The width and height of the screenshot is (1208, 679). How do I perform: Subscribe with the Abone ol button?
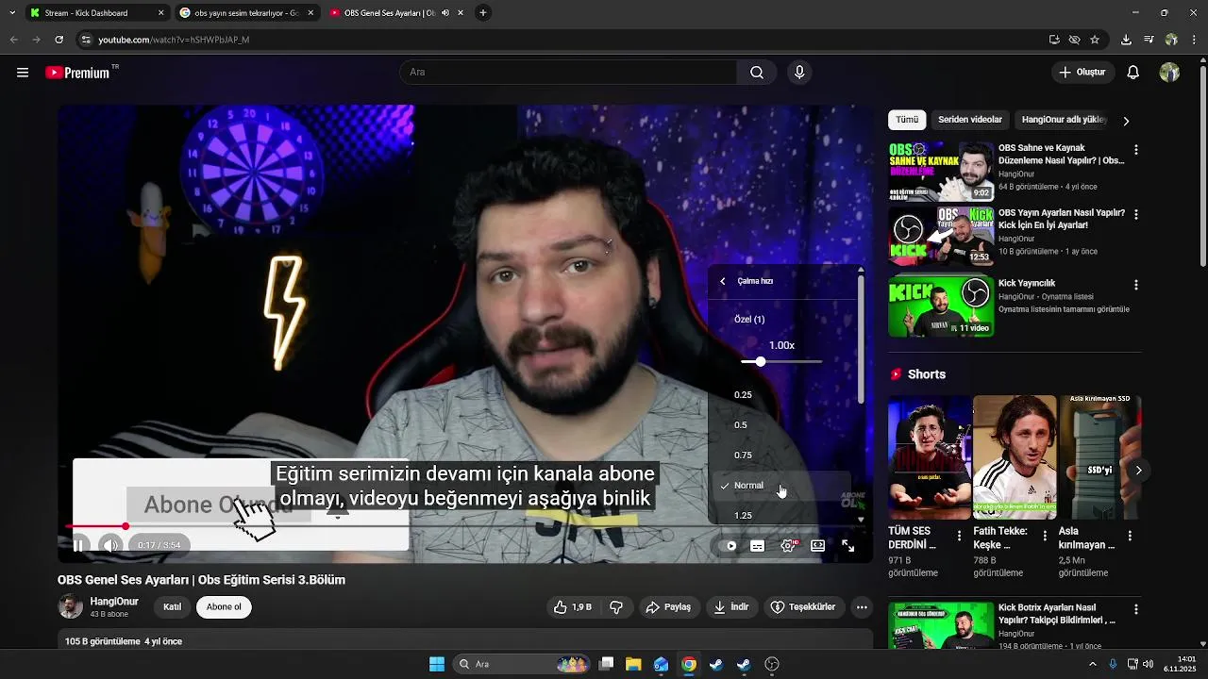coord(224,607)
